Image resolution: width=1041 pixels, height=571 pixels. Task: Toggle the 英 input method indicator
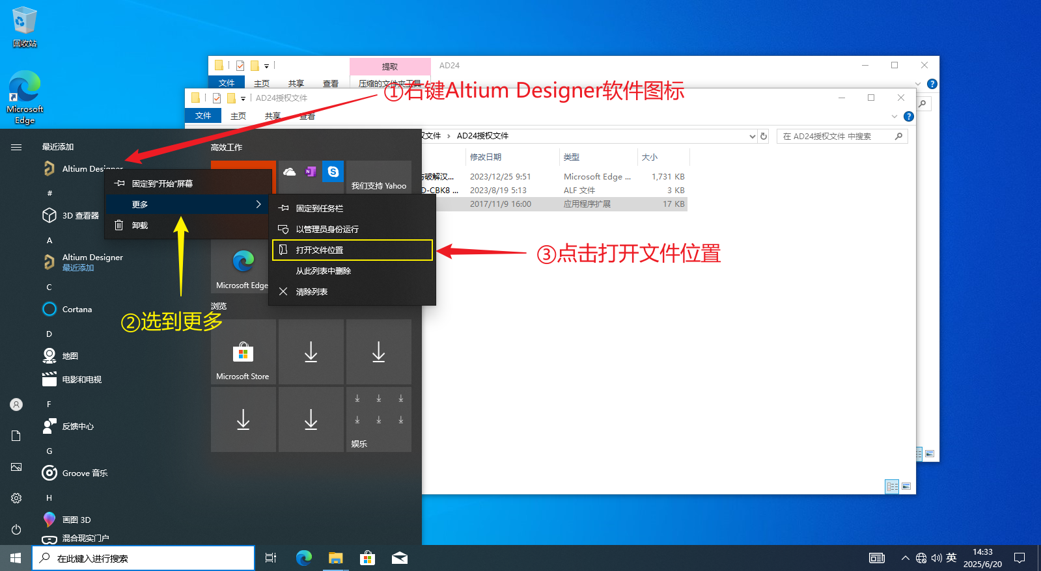(x=951, y=558)
